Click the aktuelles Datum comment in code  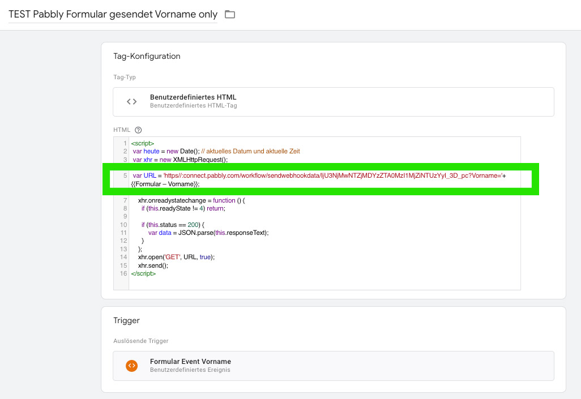(250, 151)
